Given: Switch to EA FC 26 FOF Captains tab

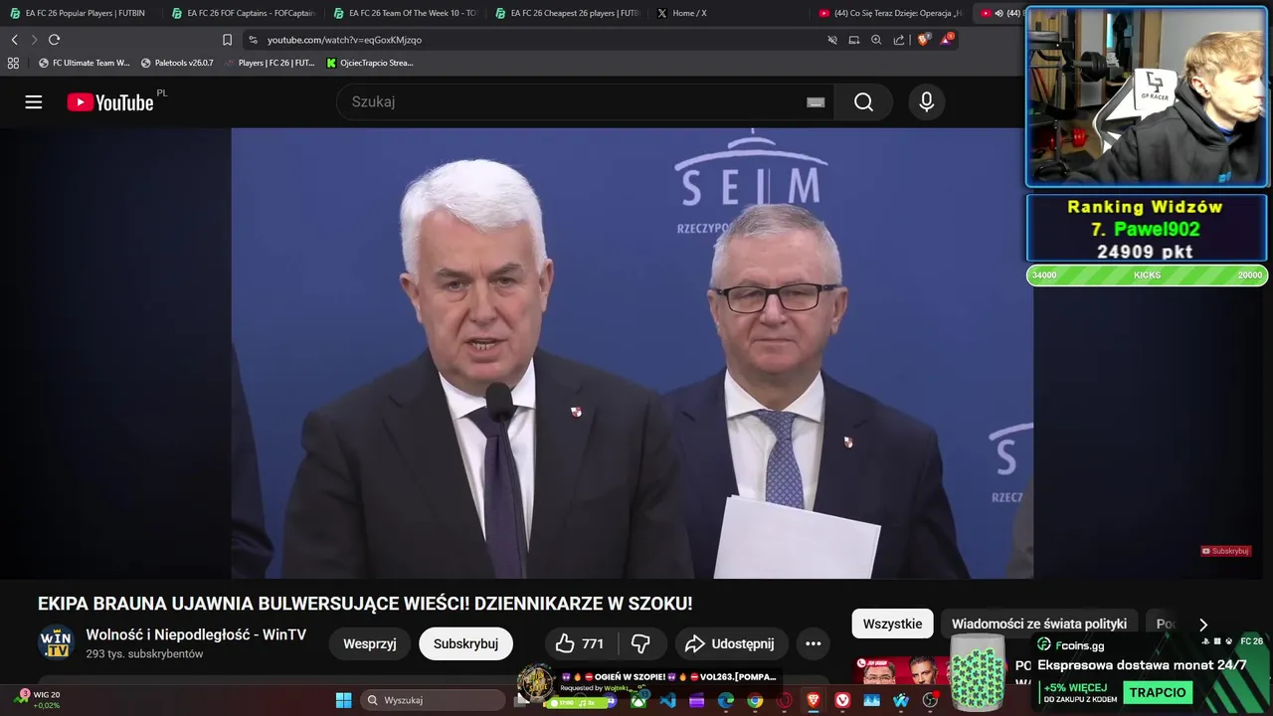Looking at the screenshot, I should pyautogui.click(x=243, y=13).
